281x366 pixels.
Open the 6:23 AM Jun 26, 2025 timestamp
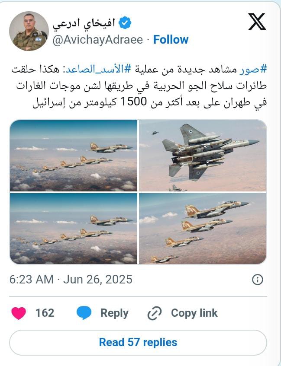(x=71, y=280)
